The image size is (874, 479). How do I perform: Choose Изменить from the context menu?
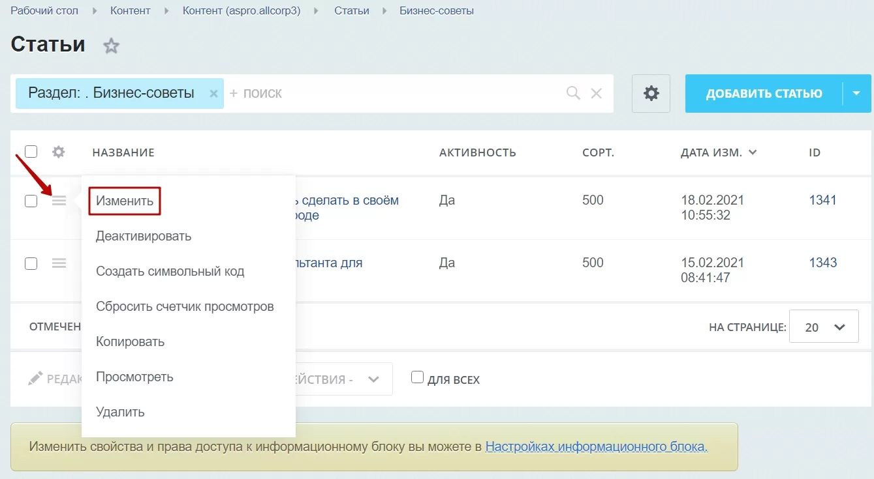[x=125, y=201]
